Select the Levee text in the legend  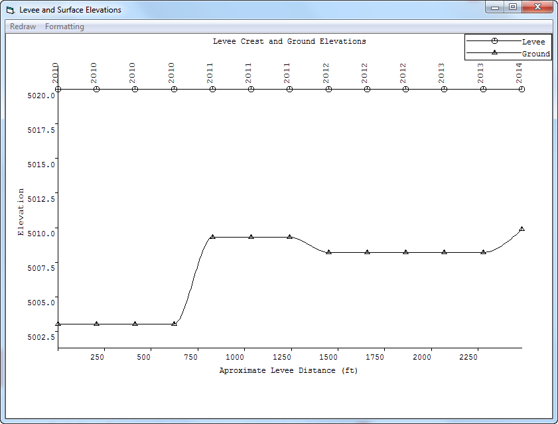[533, 42]
